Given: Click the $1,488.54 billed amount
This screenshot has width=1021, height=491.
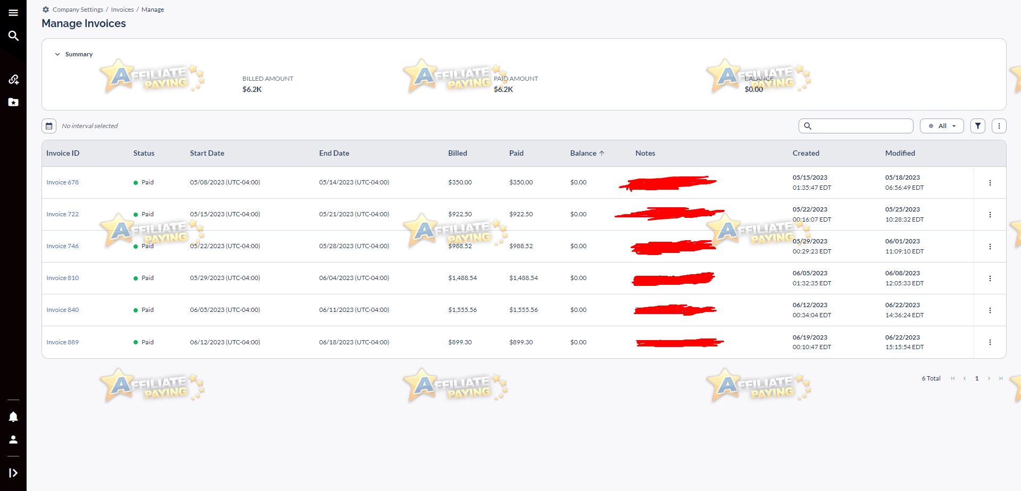Looking at the screenshot, I should tap(462, 278).
